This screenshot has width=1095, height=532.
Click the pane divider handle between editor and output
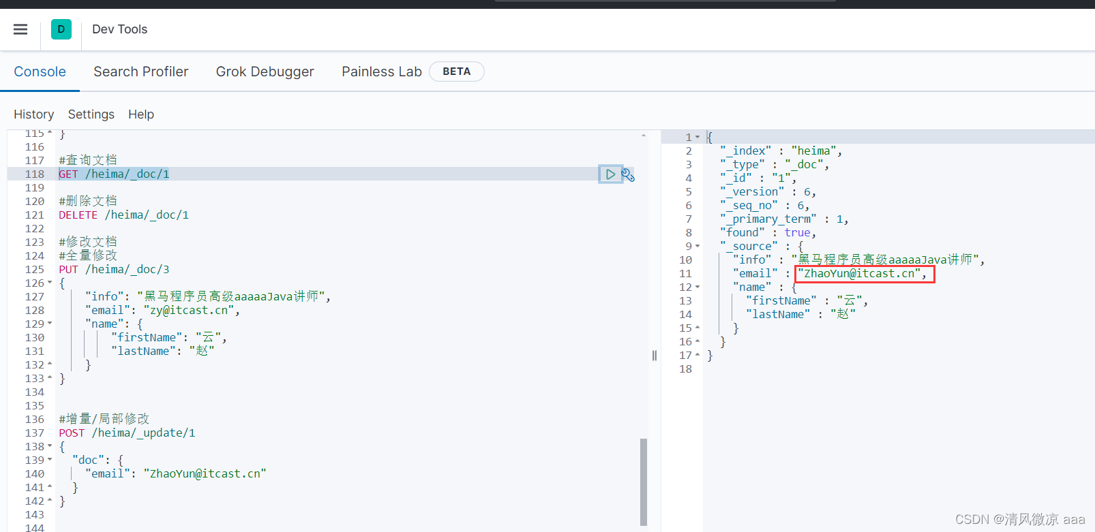(655, 356)
